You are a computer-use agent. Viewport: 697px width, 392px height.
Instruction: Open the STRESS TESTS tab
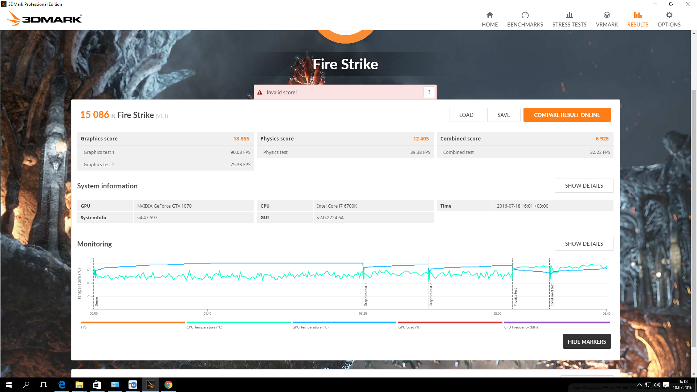point(569,20)
